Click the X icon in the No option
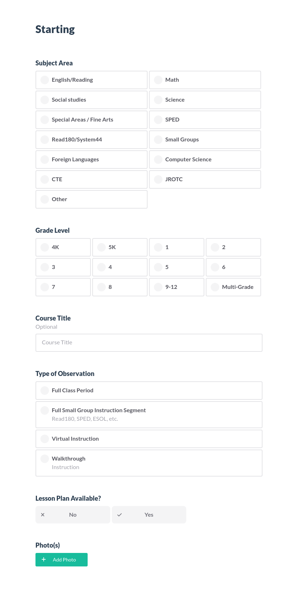 [43, 515]
